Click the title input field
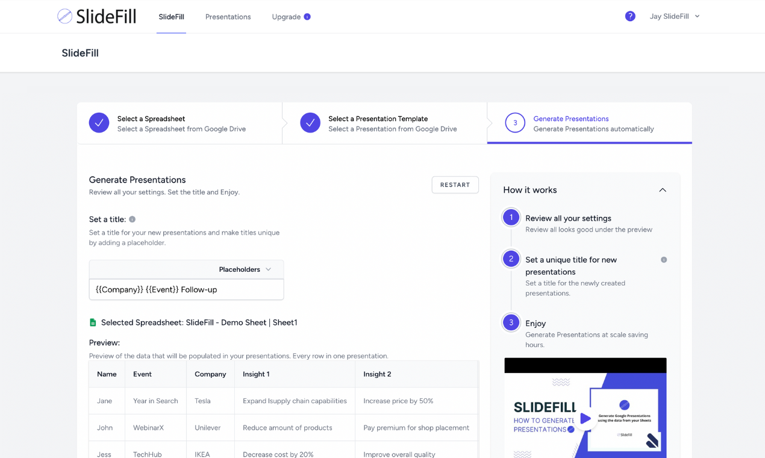The height and width of the screenshot is (458, 765). click(186, 289)
